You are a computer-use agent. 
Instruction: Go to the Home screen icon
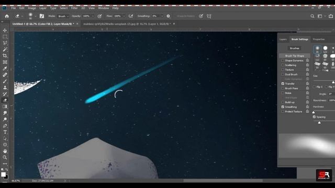7,16
